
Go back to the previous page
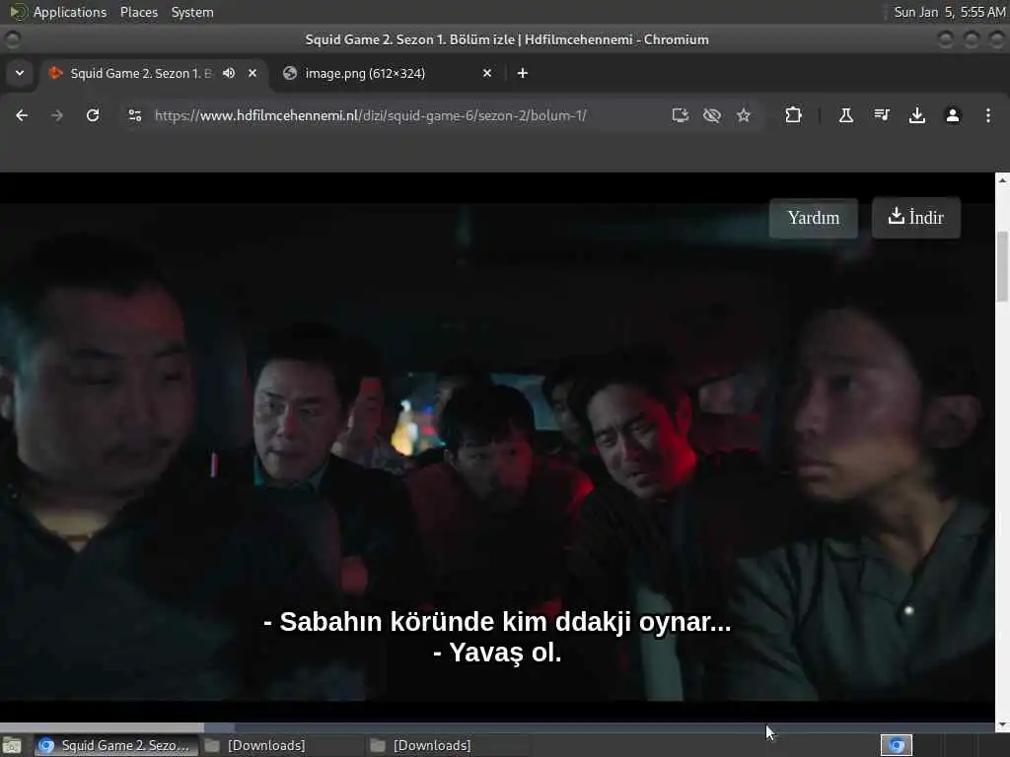click(x=22, y=115)
